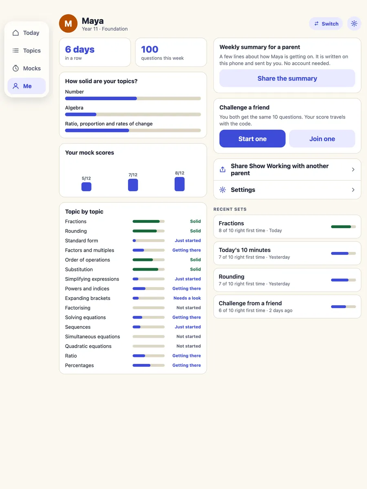Click the Factors and multiples row

133,250
